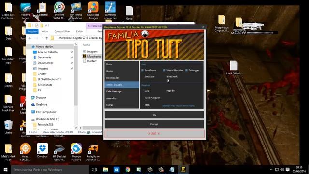309x174 pixels.
Task: Open Imagens in navigation pane
Action: click(x=43, y=69)
